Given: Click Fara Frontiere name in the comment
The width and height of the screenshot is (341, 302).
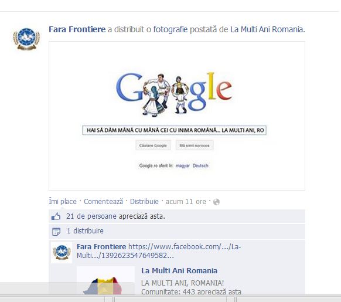Looking at the screenshot, I should 101,247.
